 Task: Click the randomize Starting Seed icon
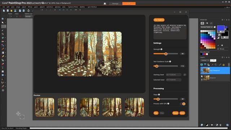[184, 75]
